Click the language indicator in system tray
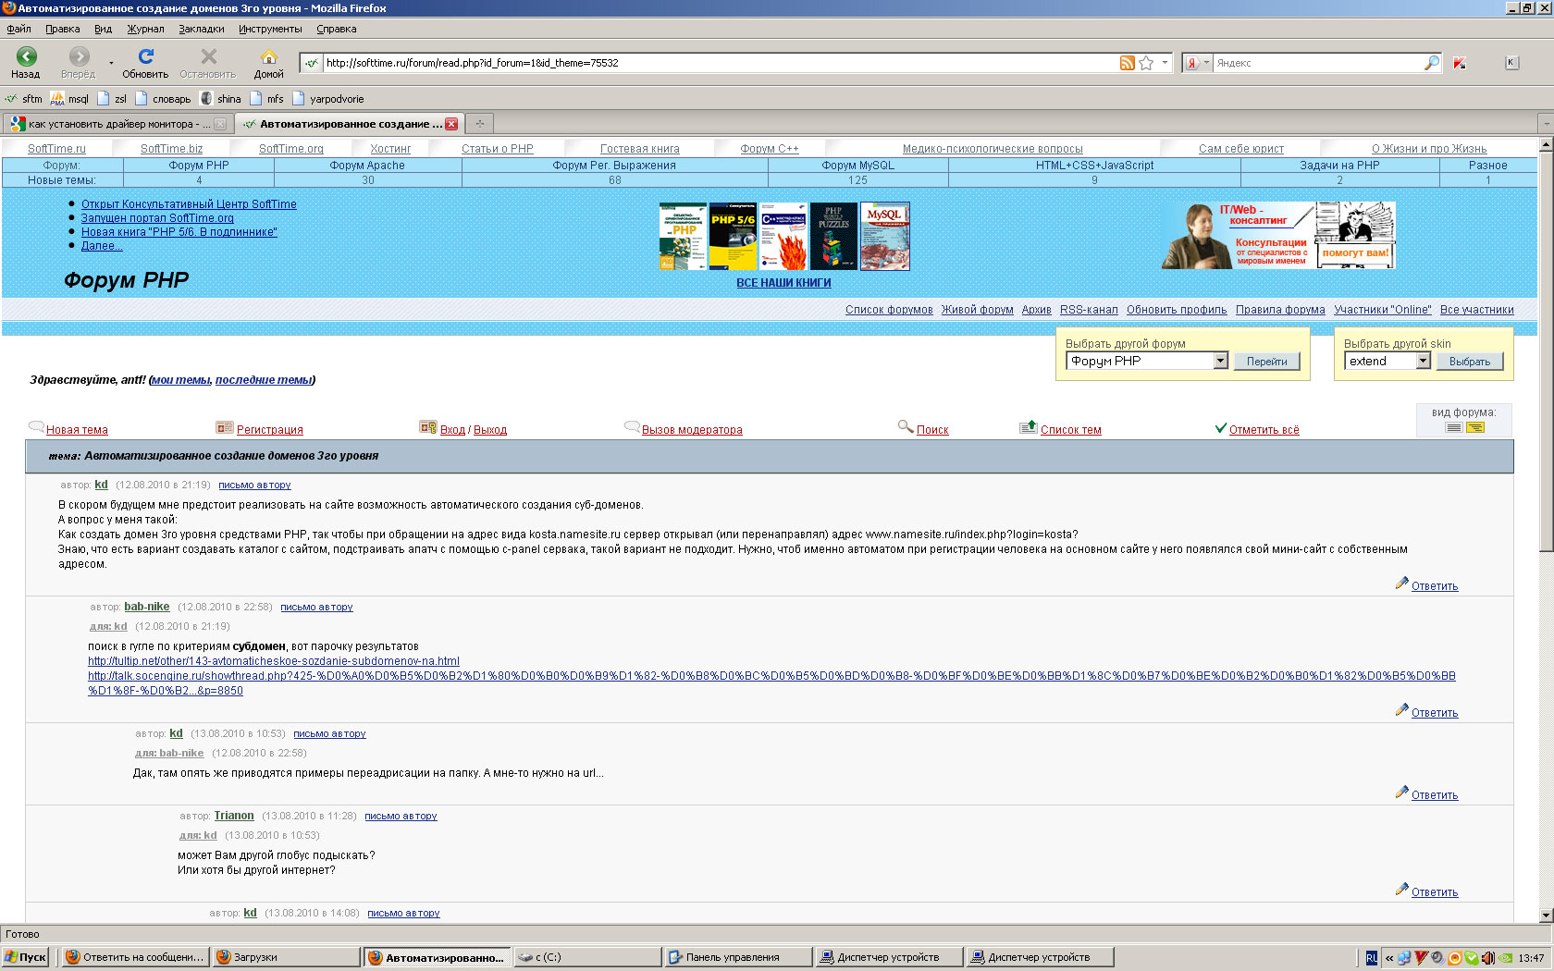Screen dimensions: 1554x971 [1372, 958]
